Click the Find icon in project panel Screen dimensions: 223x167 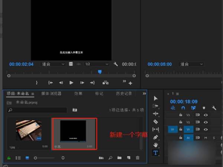(x=110, y=158)
